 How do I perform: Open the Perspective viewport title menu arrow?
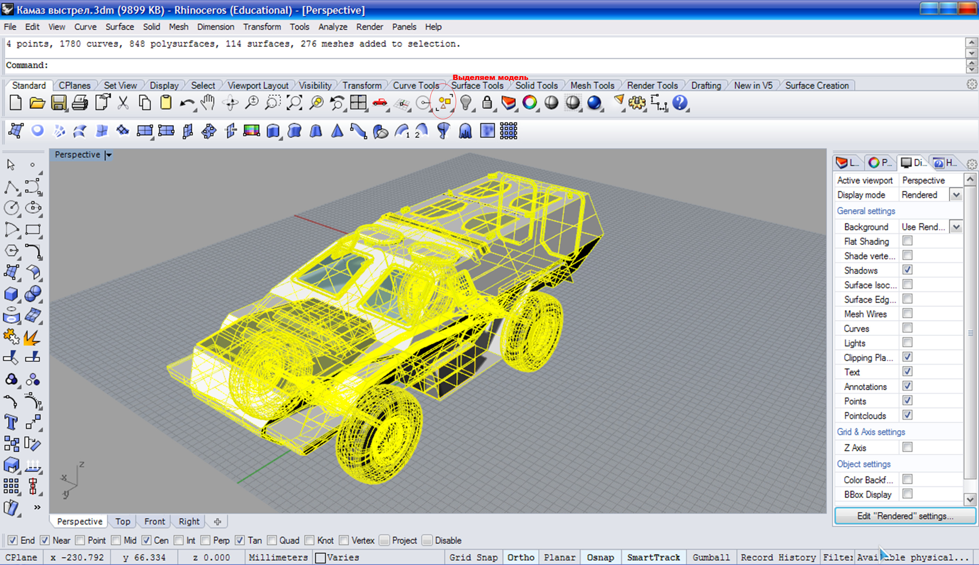(109, 155)
